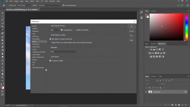190x107 pixels.
Task: Toggle Quick Mask mode icon
Action: coord(2,91)
